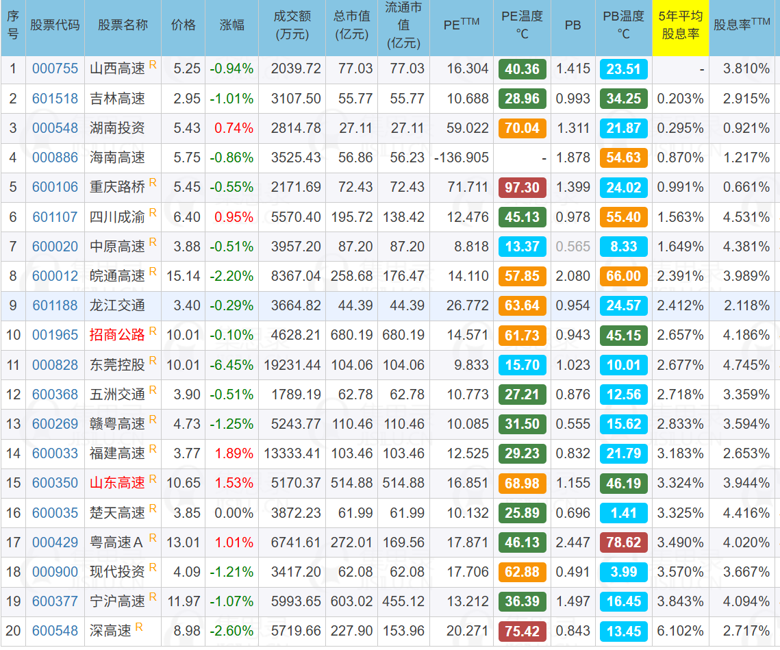The image size is (780, 650).
Task: Click the R marker beside 深高速
Action: coord(139,627)
